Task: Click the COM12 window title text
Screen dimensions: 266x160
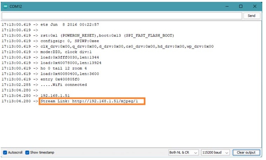Action: [16, 6]
